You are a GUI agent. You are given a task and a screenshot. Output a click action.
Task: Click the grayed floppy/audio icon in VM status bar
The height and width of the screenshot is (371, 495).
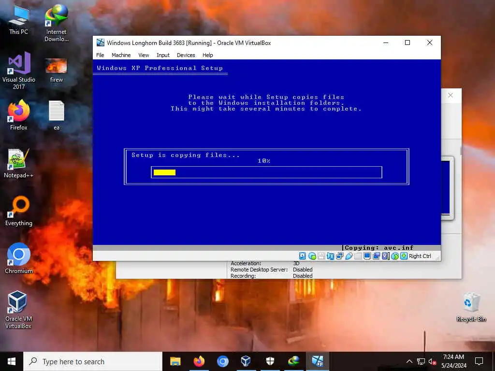[321, 256]
